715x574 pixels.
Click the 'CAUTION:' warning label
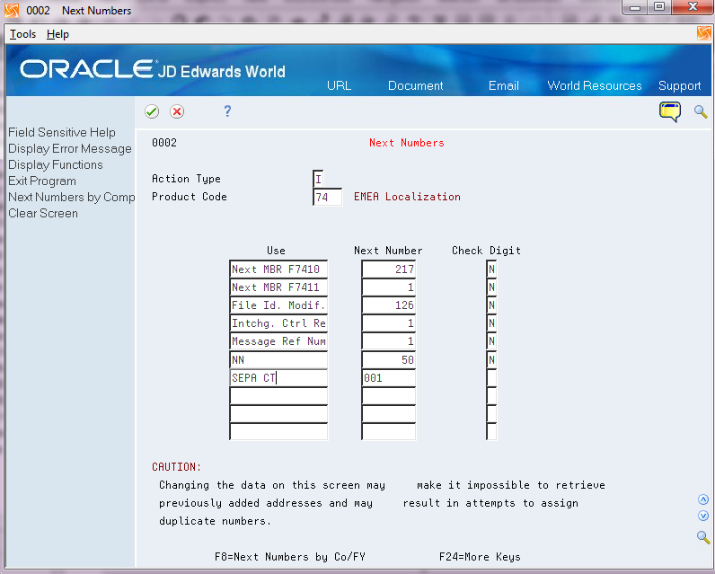tap(176, 467)
